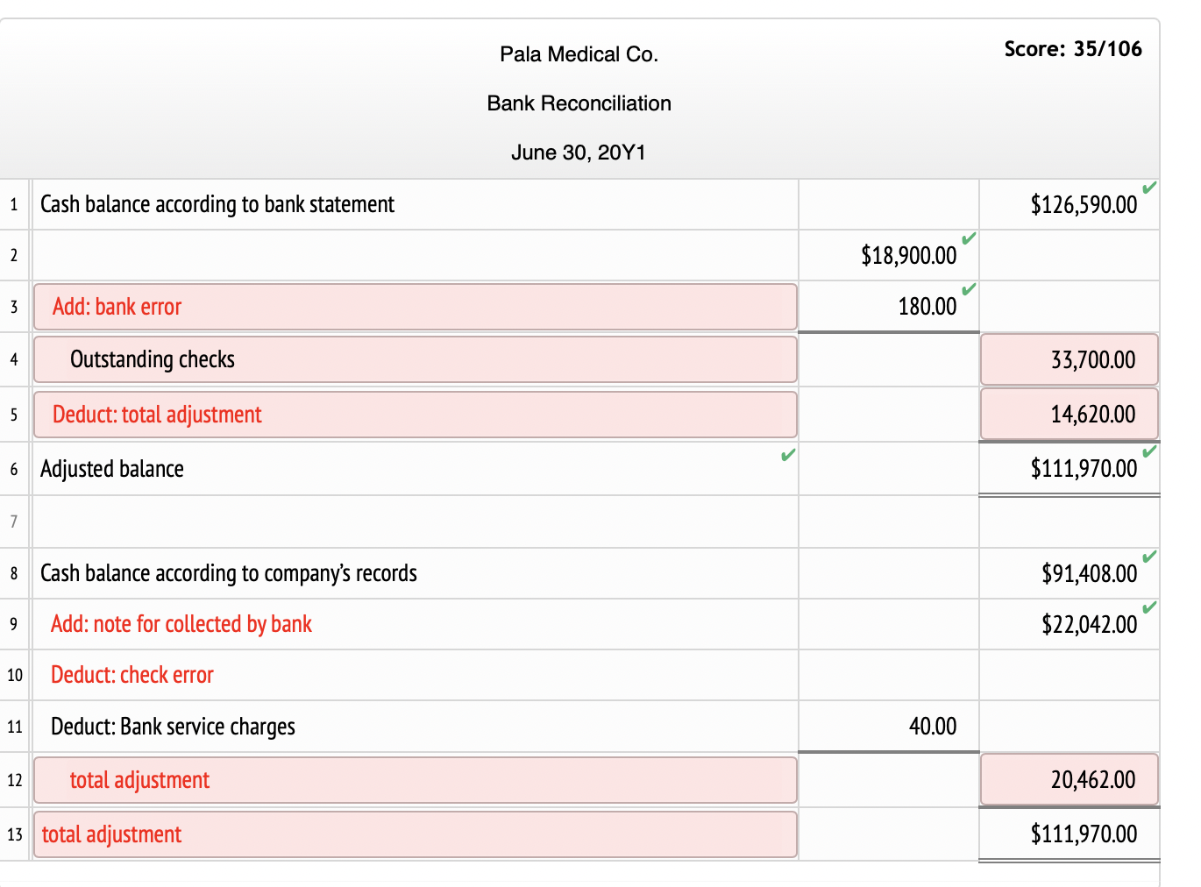Select the 20,462.00 total adjustment amount
Image resolution: width=1201 pixels, height=887 pixels.
(x=1069, y=779)
